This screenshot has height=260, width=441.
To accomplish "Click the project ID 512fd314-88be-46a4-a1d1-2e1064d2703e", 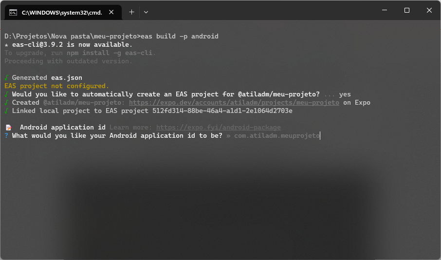I will click(x=222, y=111).
